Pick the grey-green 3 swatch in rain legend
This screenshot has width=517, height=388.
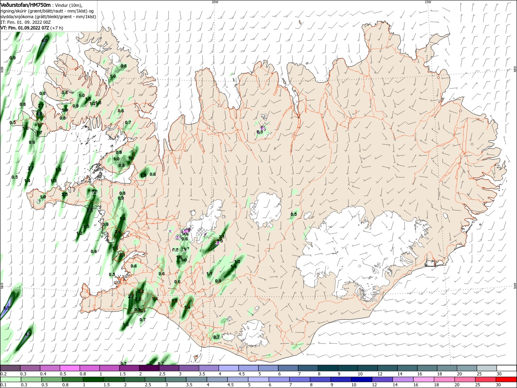(x=175, y=380)
